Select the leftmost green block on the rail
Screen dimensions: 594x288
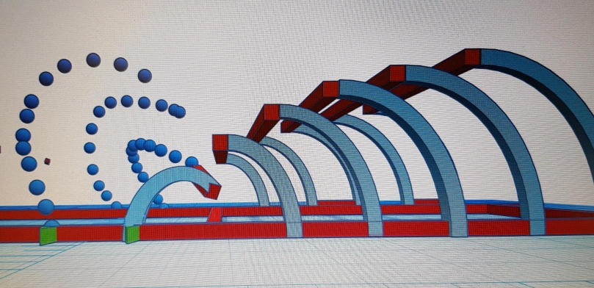[48, 235]
